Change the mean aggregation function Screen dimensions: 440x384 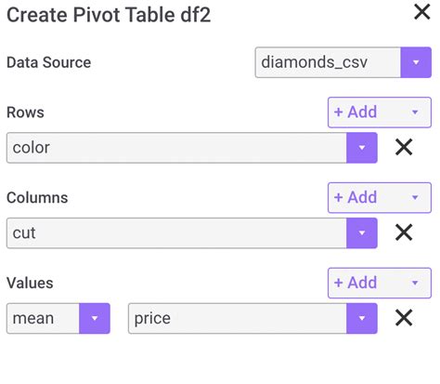[x=58, y=318]
